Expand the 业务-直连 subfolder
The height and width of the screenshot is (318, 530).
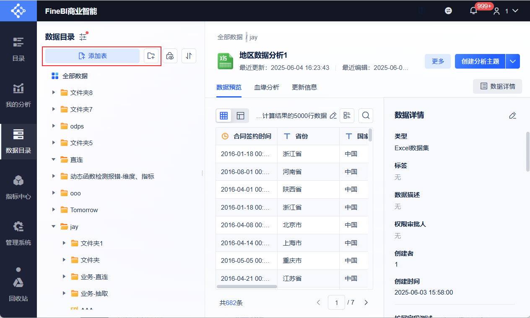coord(64,277)
